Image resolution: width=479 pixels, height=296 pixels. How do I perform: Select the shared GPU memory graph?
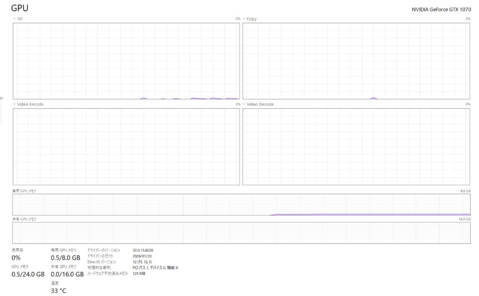click(241, 232)
